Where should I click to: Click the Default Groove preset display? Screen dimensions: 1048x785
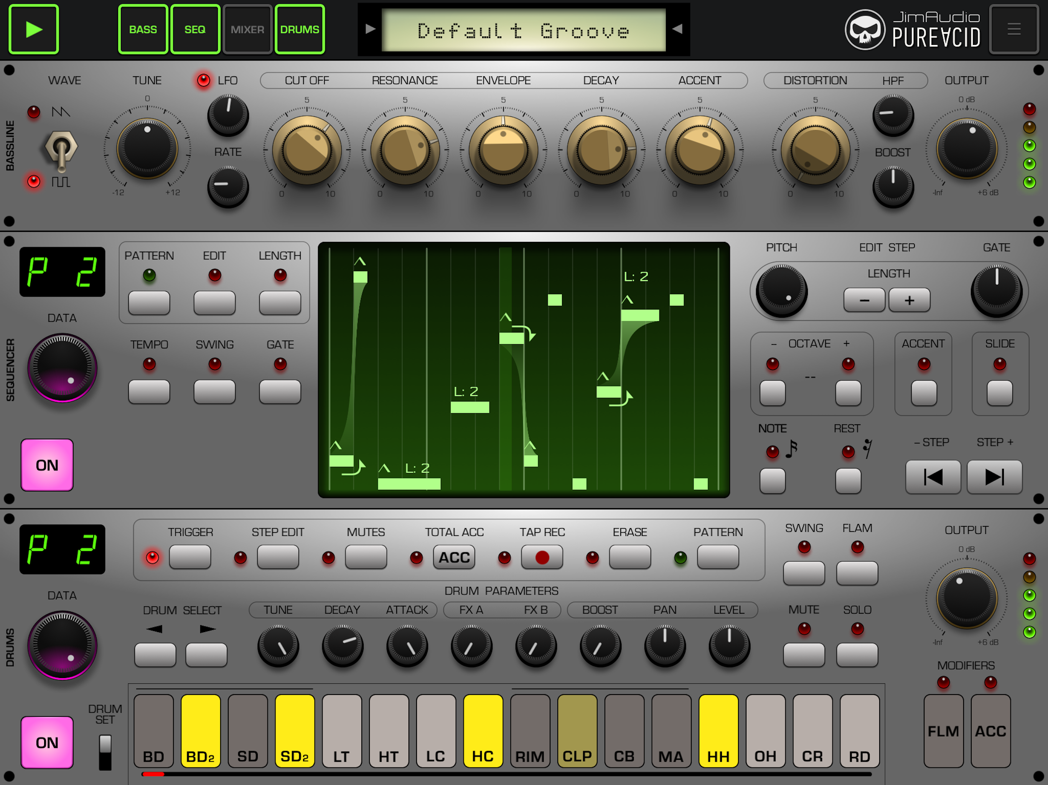524,30
